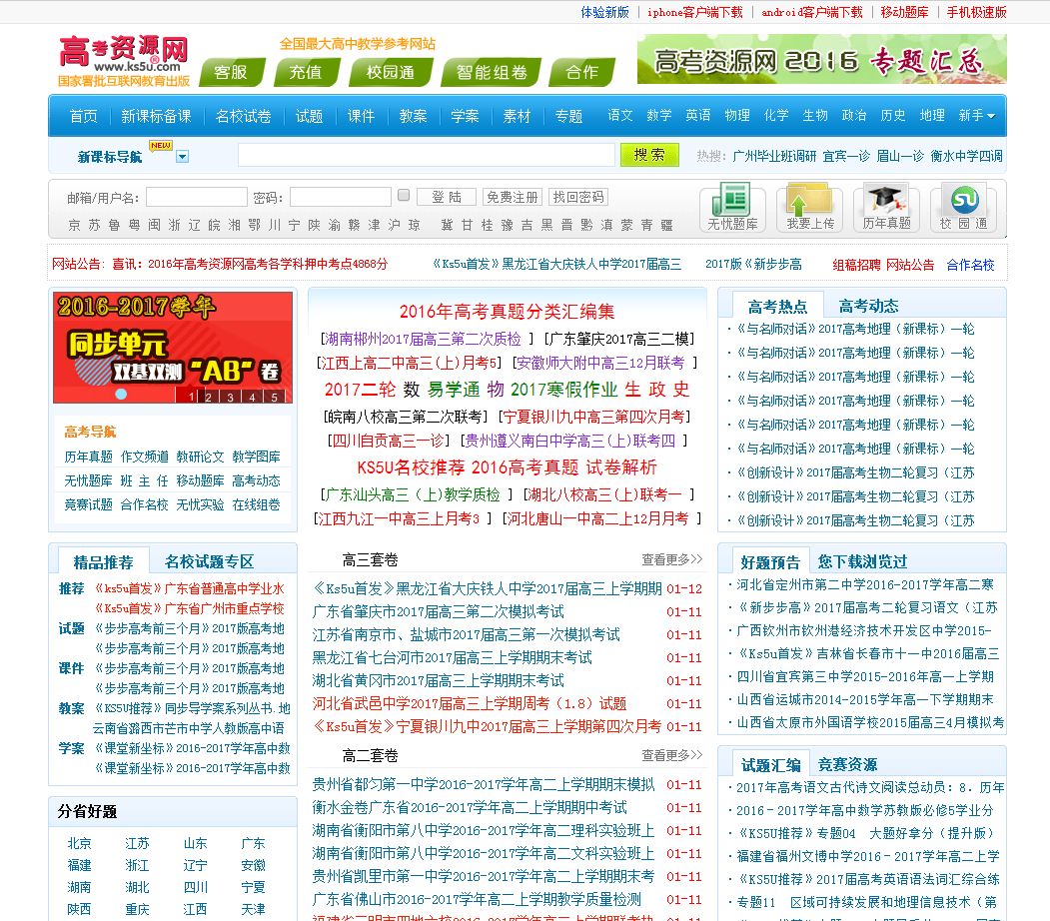Click the 无忧题库 icon button
The width and height of the screenshot is (1050, 921).
coord(731,207)
